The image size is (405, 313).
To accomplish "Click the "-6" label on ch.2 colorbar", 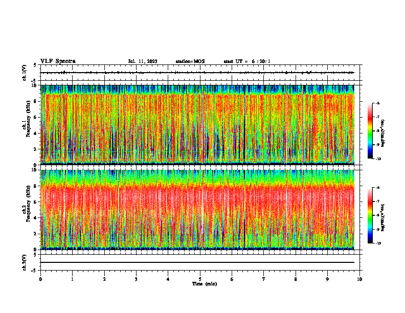I will click(x=377, y=188).
